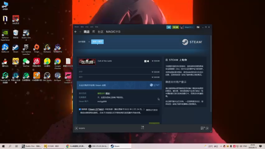Click the Windows platform icon beside price
Image resolution: width=265 pixels, height=149 pixels.
145,61
